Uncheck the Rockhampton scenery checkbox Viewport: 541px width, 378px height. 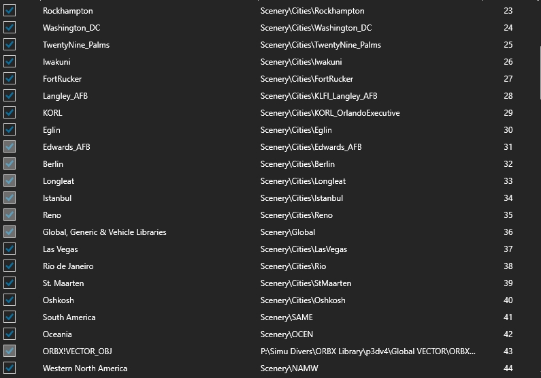[x=10, y=10]
